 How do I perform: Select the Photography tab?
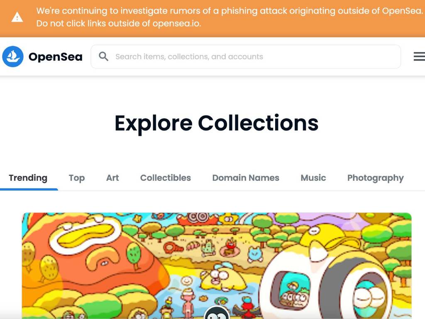[x=375, y=178]
